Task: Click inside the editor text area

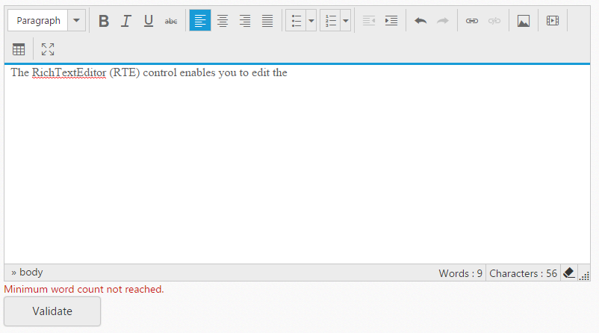Action: tap(299, 164)
